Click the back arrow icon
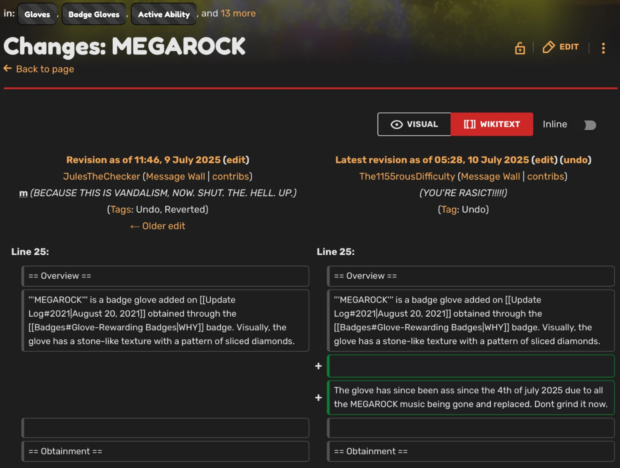 pos(8,69)
